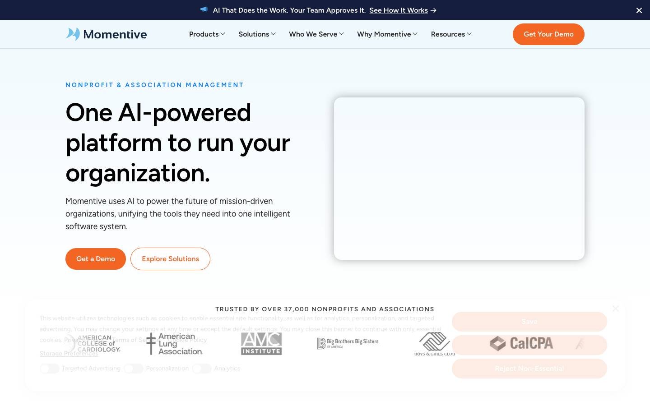This screenshot has width=650, height=406.
Task: Click the American Lung Association logo
Action: [174, 344]
